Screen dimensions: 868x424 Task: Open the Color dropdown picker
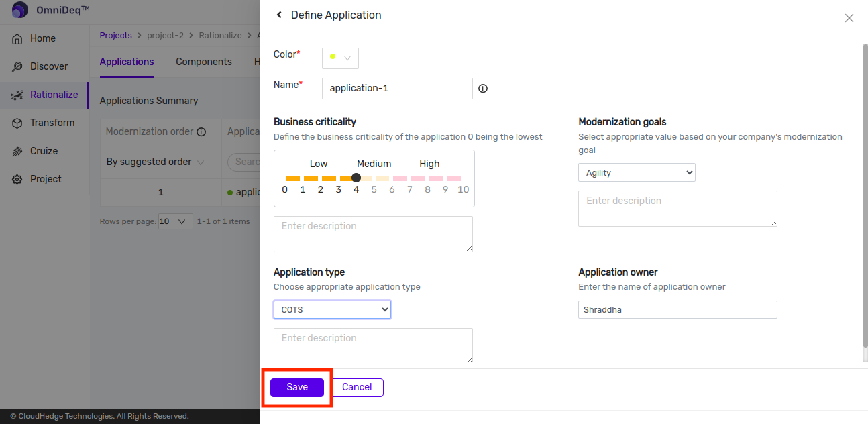(x=340, y=58)
